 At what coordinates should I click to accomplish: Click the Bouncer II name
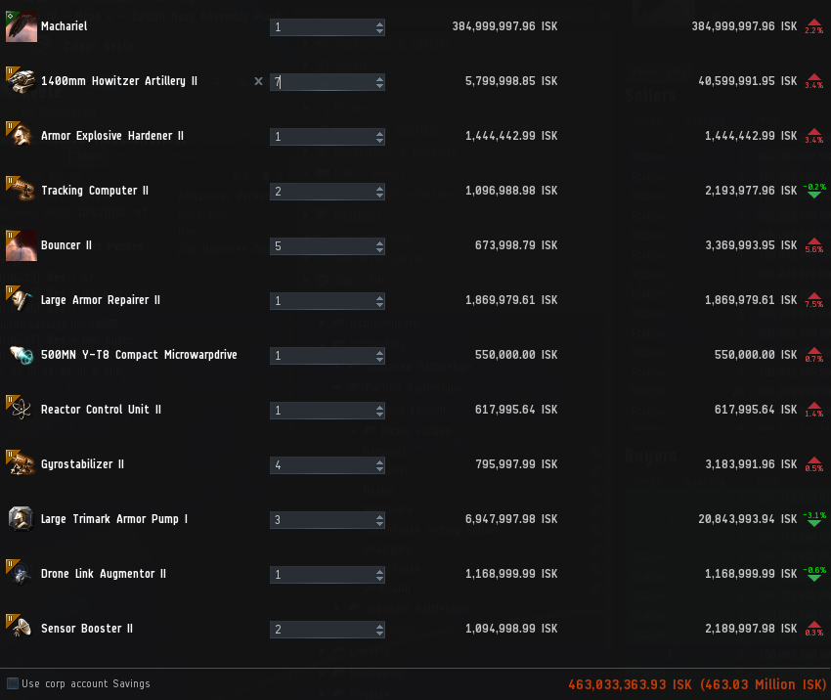[x=66, y=245]
